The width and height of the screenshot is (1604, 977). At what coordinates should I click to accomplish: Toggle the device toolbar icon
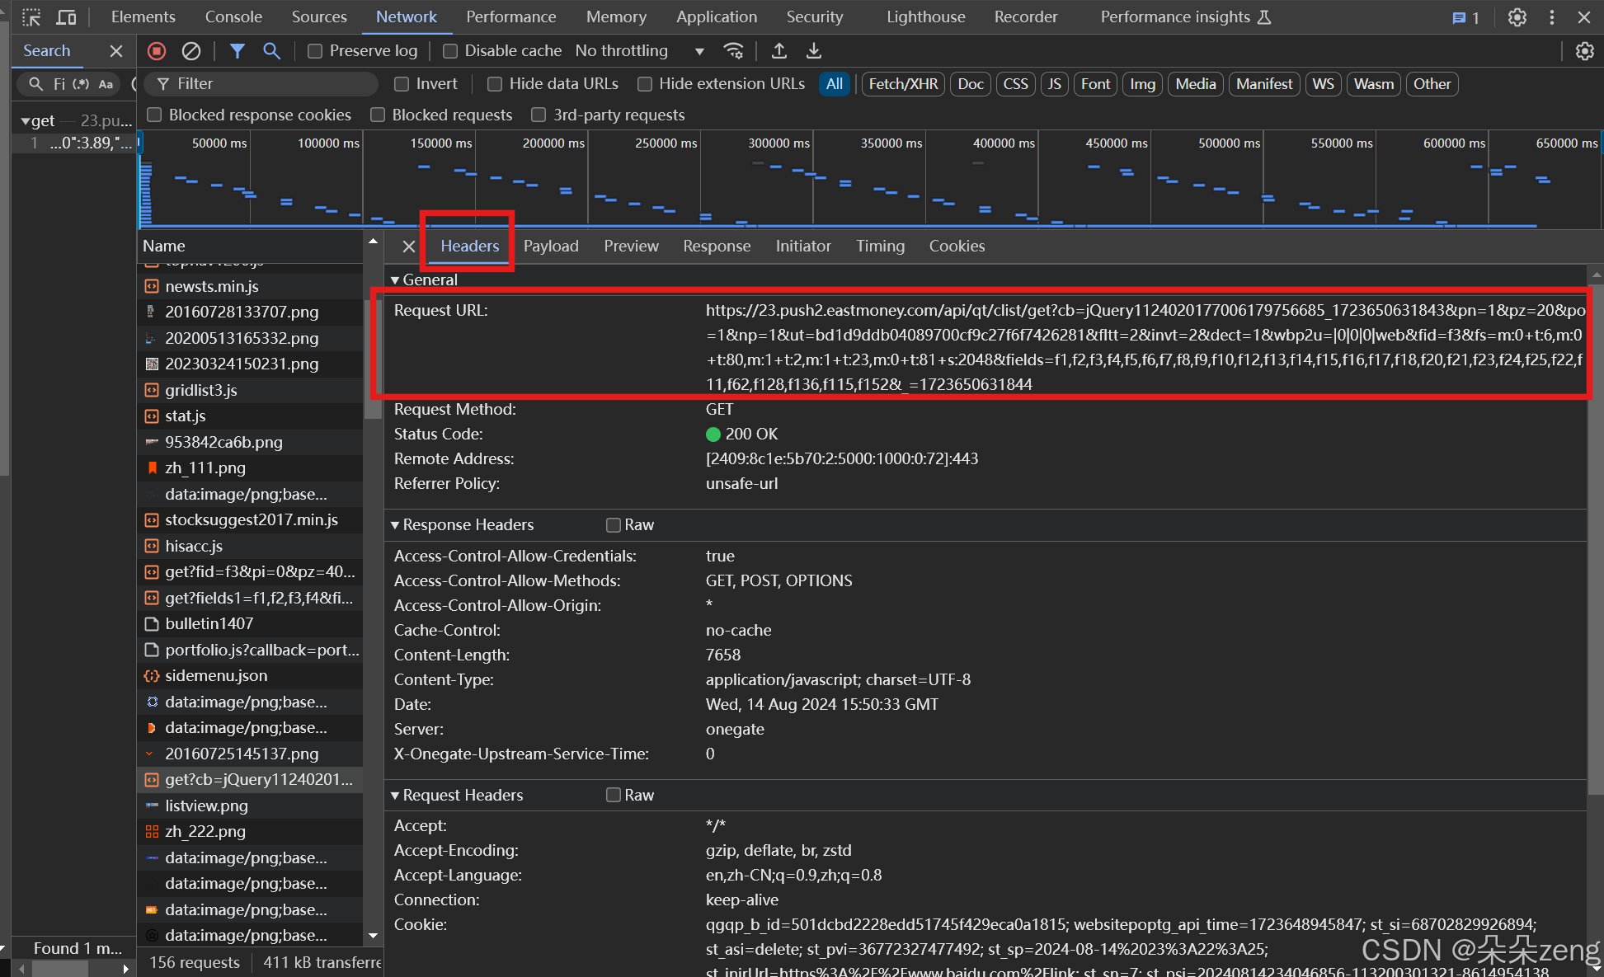(66, 16)
